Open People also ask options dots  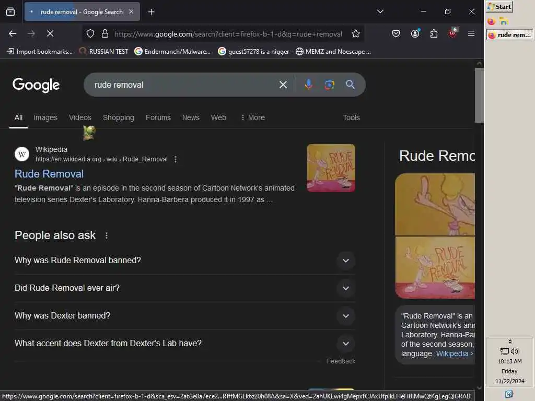(107, 235)
